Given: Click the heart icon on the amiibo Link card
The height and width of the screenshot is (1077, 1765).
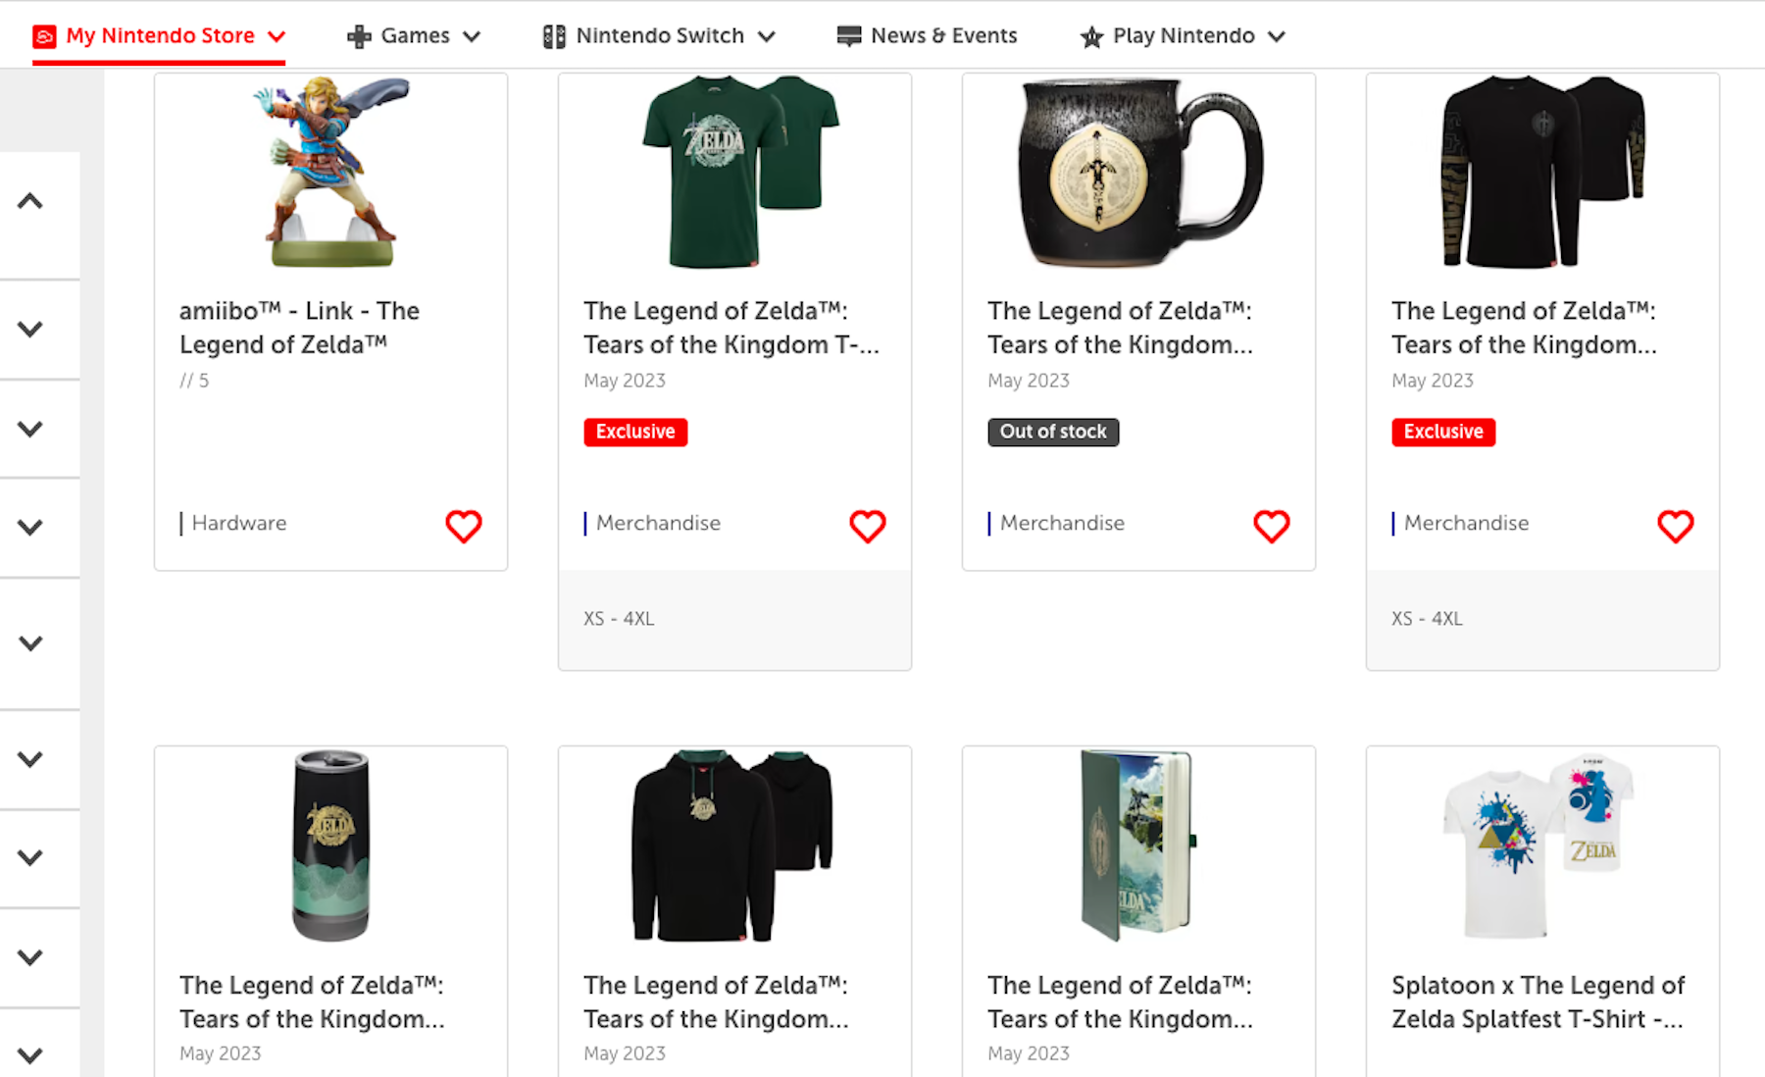Looking at the screenshot, I should point(464,526).
